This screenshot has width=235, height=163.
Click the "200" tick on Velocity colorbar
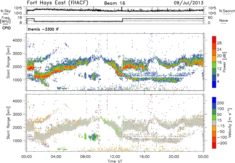(x=221, y=103)
